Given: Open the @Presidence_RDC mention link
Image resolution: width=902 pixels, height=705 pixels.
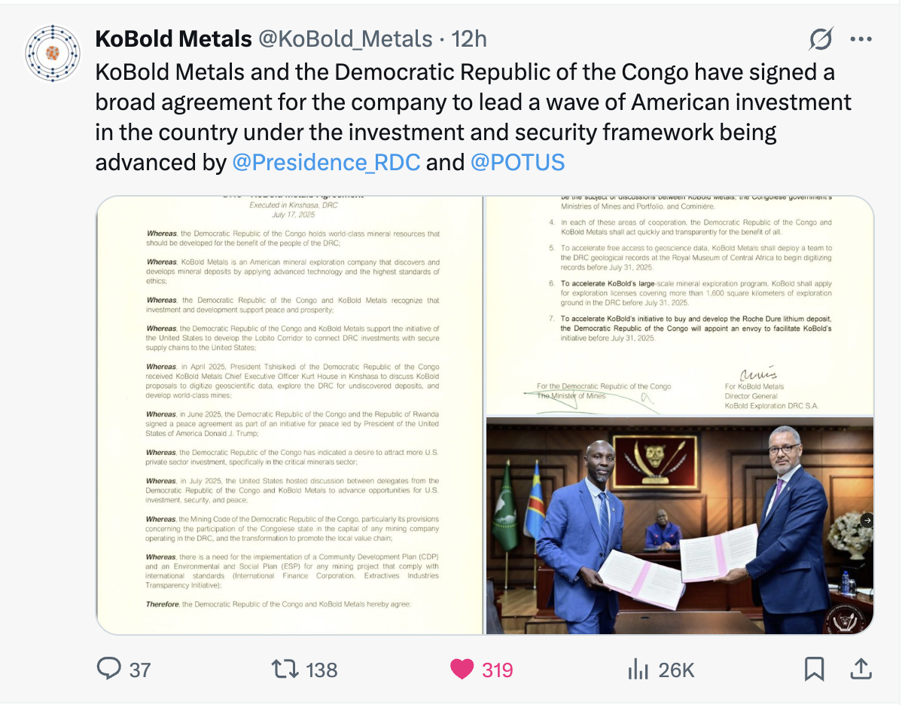Looking at the screenshot, I should coord(326,162).
